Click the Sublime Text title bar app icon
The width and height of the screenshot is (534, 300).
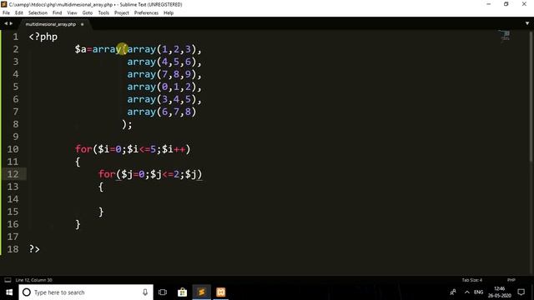(x=3, y=4)
